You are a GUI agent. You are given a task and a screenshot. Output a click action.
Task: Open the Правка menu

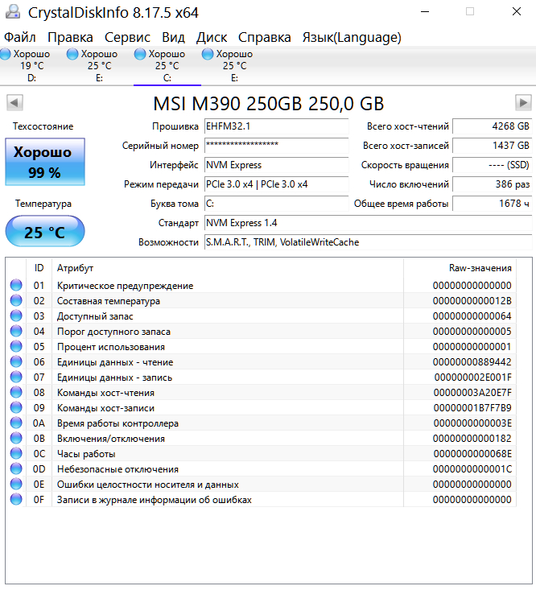[70, 38]
